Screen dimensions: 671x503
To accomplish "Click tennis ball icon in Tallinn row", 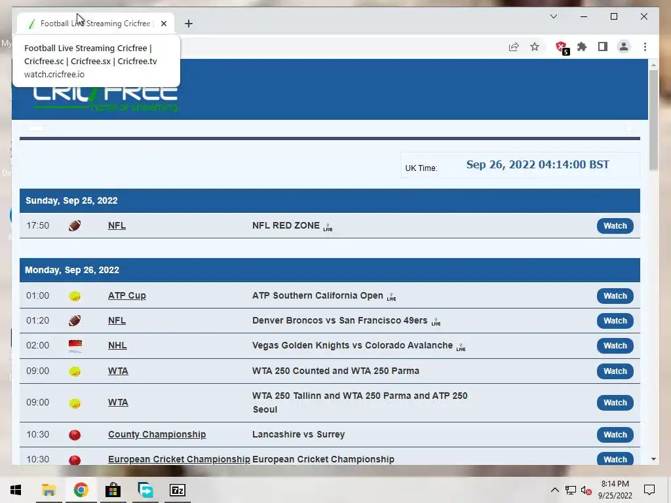I will [75, 403].
